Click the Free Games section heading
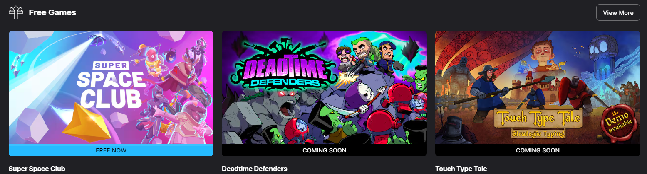The width and height of the screenshot is (647, 174). point(52,13)
